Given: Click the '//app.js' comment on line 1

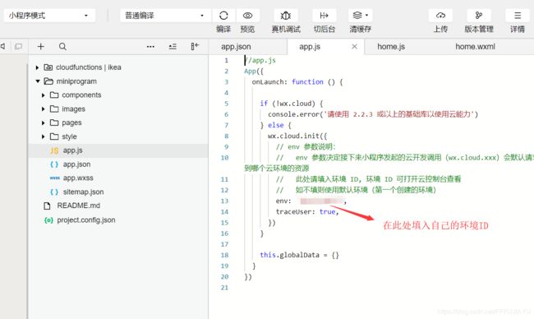Looking at the screenshot, I should (260, 61).
